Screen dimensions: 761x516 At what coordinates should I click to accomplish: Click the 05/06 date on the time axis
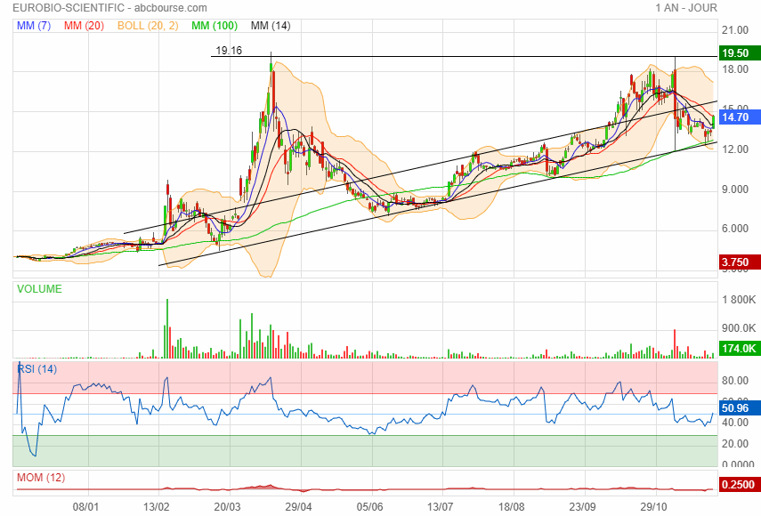pyautogui.click(x=370, y=505)
